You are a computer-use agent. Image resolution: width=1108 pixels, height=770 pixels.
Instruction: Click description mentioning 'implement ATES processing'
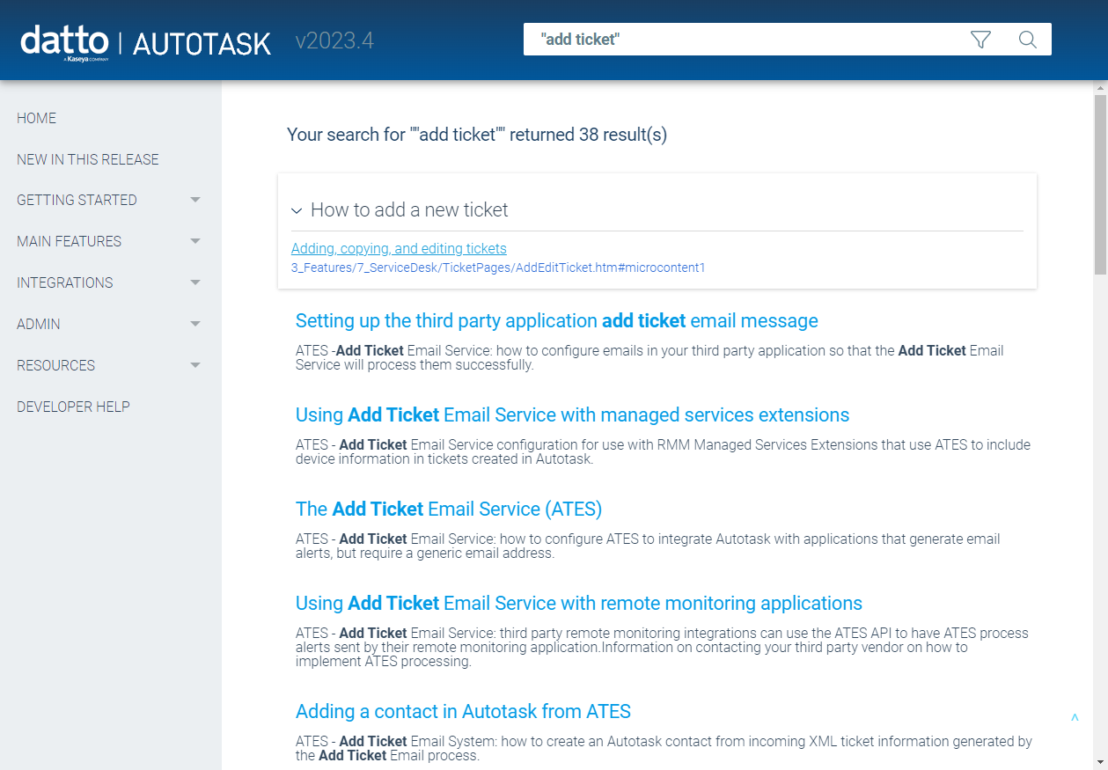tap(662, 647)
